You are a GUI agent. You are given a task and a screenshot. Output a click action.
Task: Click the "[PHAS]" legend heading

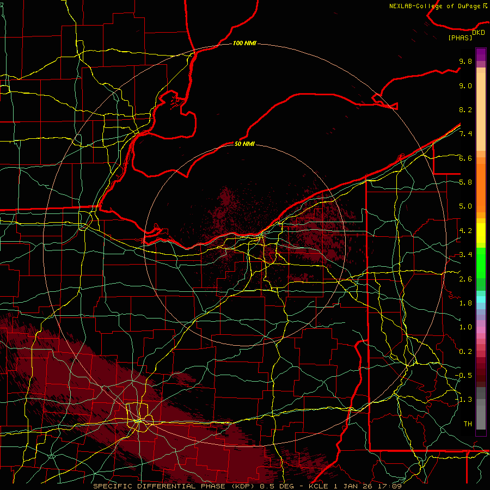point(460,38)
